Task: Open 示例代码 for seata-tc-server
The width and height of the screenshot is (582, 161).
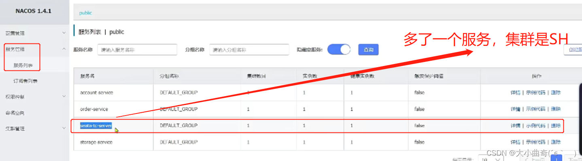Action: pyautogui.click(x=535, y=126)
